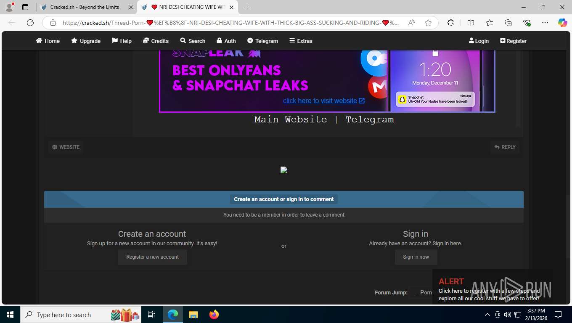Viewport: 572px width, 323px height.
Task: Click the Snapchat logo in banner
Action: [402, 100]
